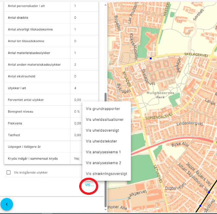The image size is (217, 214).
Task: Enable the Vis indgående ulykker checkbox
Action: coord(9,173)
